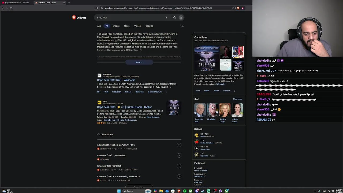Image resolution: width=343 pixels, height=193 pixels.
Task: Switch to Images results tab
Action: pos(116,26)
